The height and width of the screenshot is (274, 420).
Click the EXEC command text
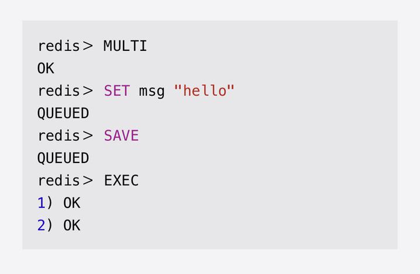(121, 181)
